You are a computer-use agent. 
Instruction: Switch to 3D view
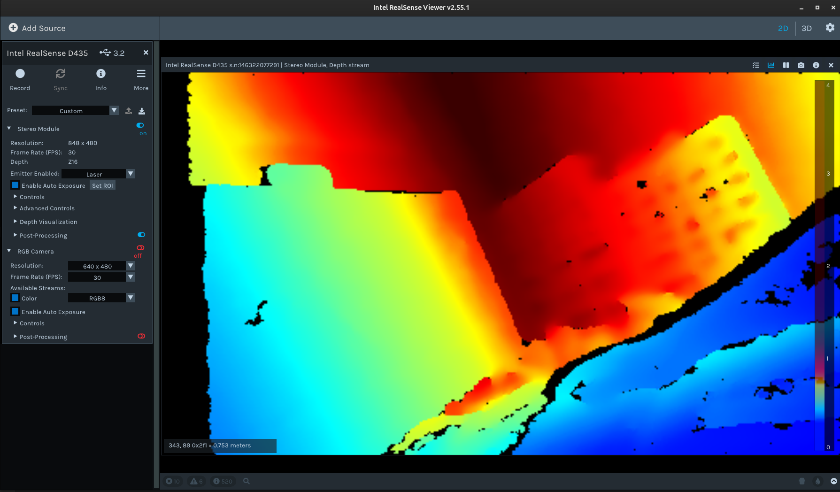pyautogui.click(x=807, y=28)
